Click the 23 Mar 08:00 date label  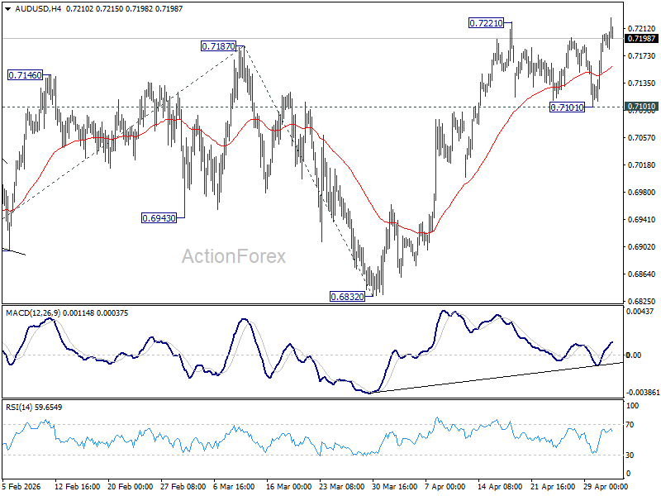(x=341, y=487)
